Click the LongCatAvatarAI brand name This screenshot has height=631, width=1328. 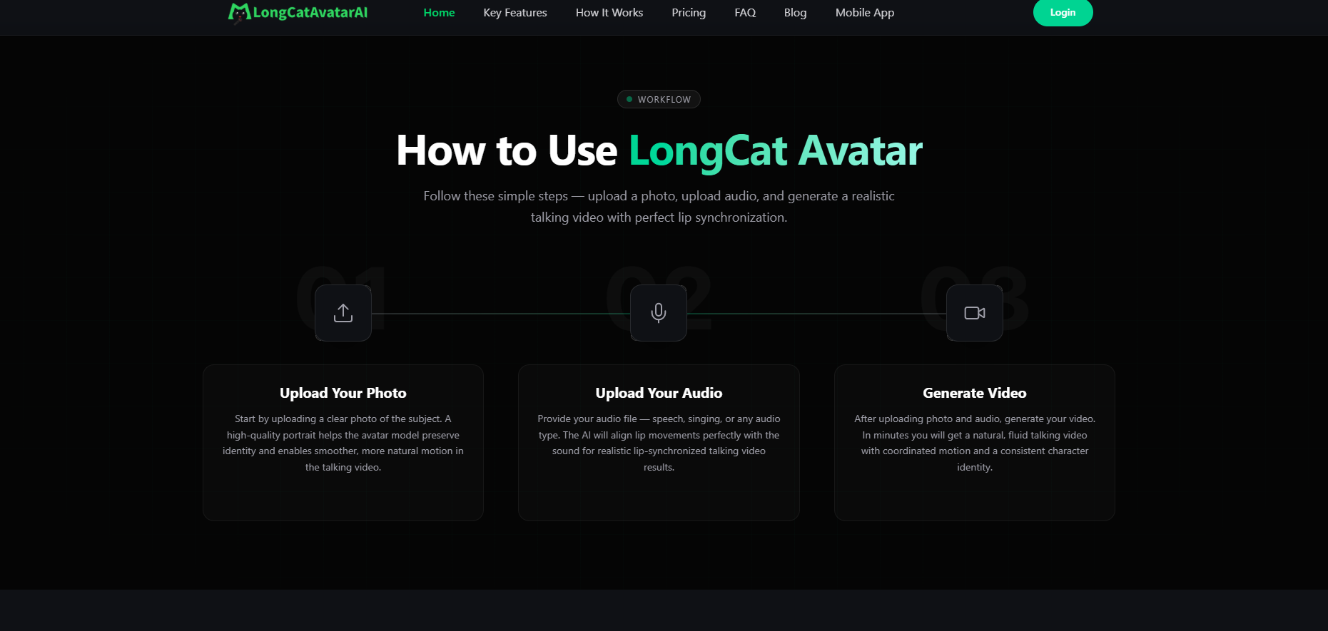pos(310,13)
